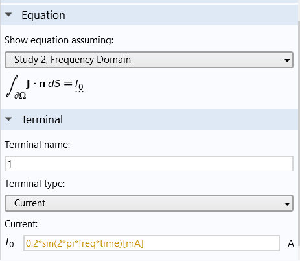Click the arrow on the study selection combo box
300x261 pixels.
point(287,60)
